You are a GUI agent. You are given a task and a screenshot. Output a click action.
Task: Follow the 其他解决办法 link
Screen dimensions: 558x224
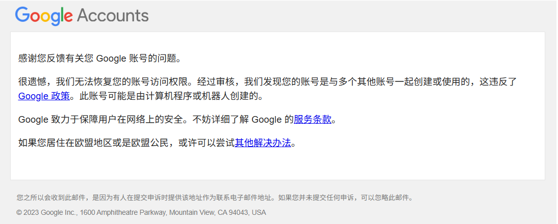(x=263, y=143)
